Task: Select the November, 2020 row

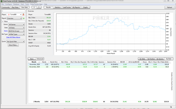Action: pyautogui.click(x=99, y=67)
